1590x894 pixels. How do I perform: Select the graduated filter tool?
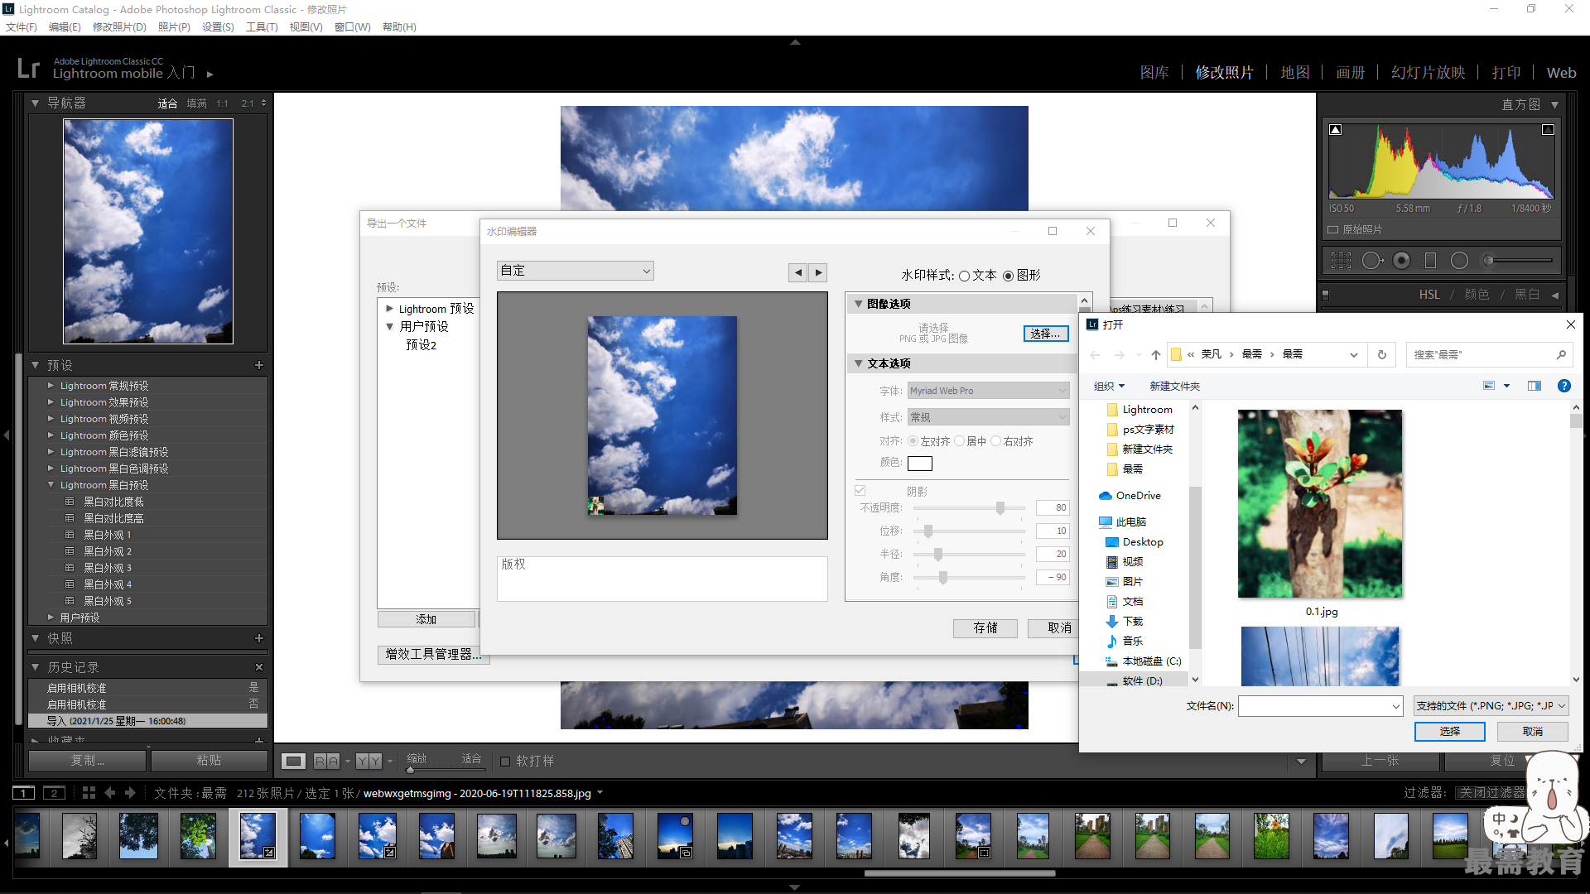1430,261
